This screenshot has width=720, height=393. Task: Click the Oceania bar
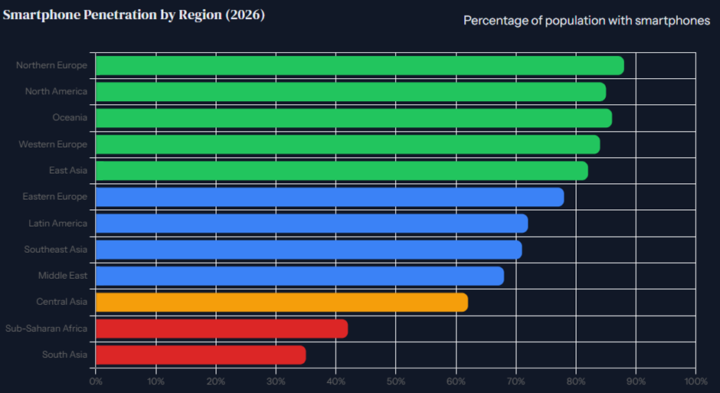coord(354,118)
